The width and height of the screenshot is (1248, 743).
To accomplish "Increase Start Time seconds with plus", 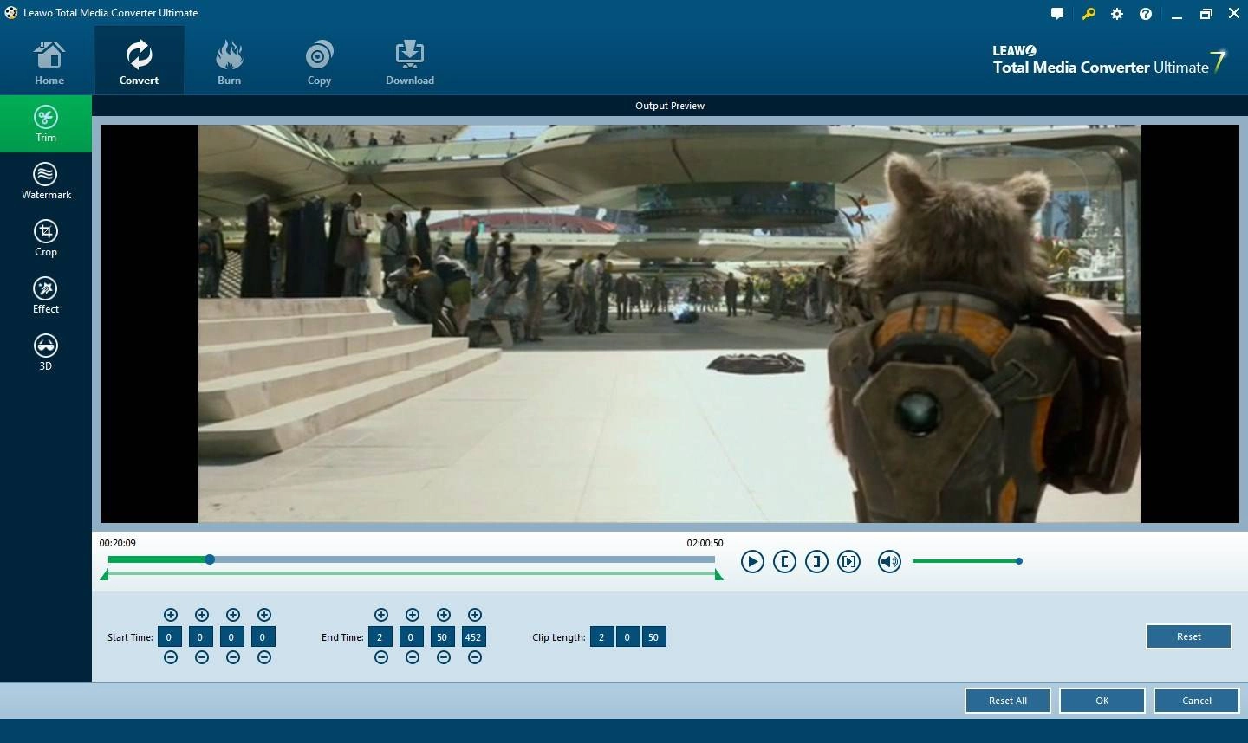I will pyautogui.click(x=233, y=615).
